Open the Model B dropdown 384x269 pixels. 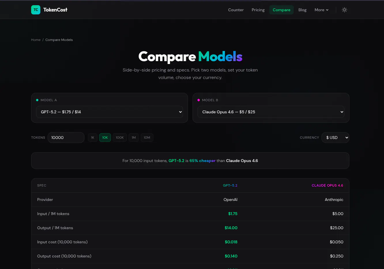point(271,112)
